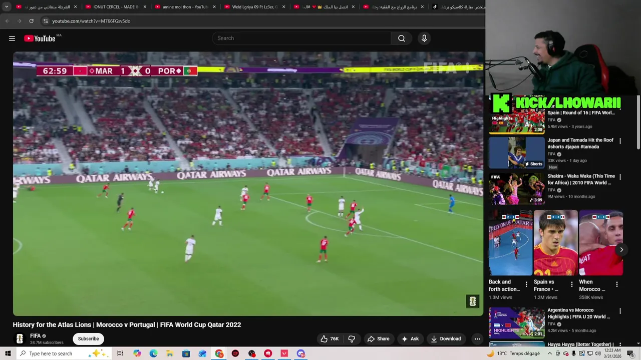
Task: Go to the YouTube home logo
Action: tap(40, 38)
